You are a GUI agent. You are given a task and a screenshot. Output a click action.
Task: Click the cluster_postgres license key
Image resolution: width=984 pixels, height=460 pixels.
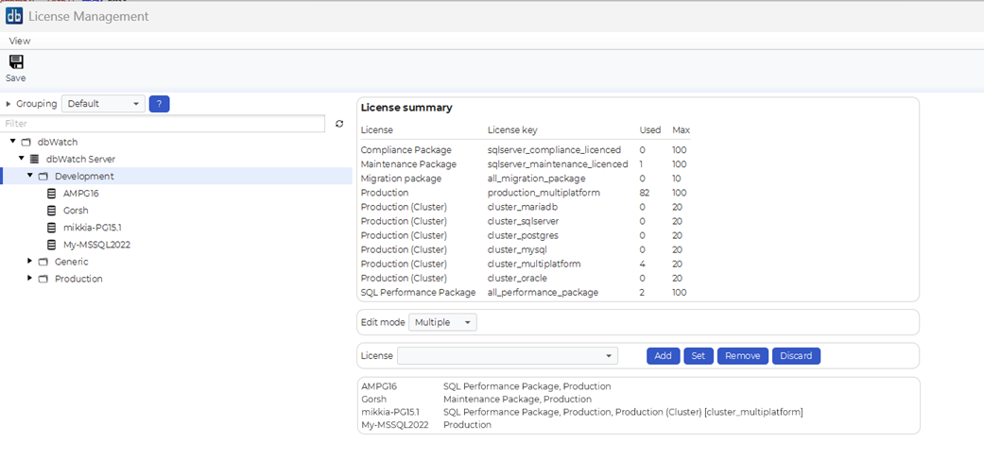pyautogui.click(x=523, y=235)
